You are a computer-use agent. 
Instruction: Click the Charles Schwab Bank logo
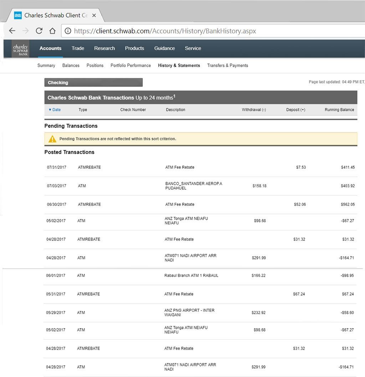pos(20,49)
